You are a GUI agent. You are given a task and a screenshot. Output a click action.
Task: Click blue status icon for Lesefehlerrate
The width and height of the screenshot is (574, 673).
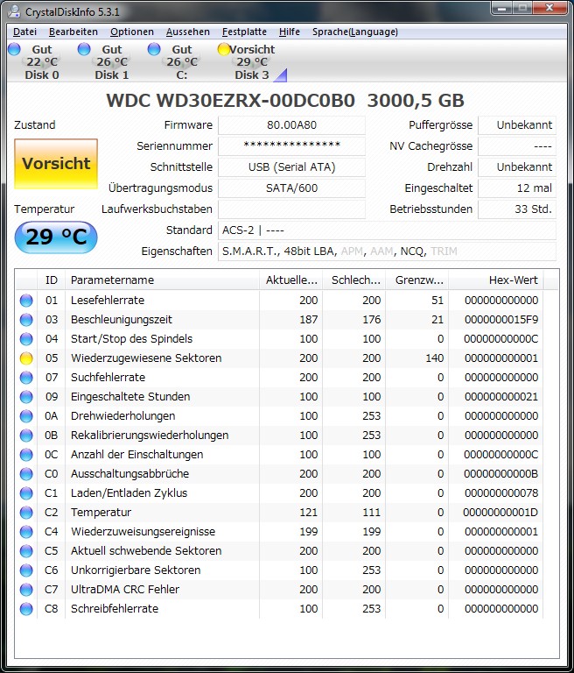(26, 301)
